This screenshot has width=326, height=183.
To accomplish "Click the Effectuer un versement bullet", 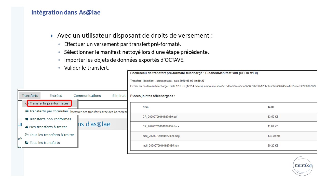I will click(x=122, y=44).
